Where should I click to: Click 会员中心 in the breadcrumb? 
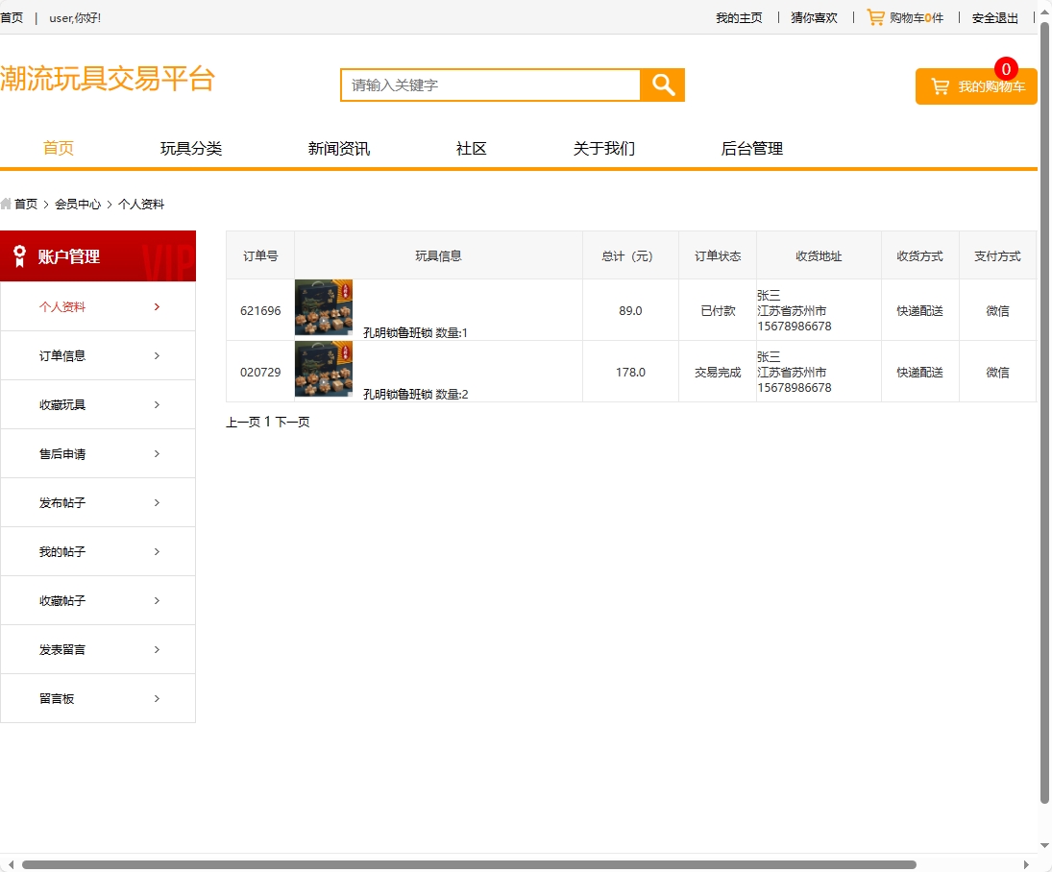[x=78, y=204]
